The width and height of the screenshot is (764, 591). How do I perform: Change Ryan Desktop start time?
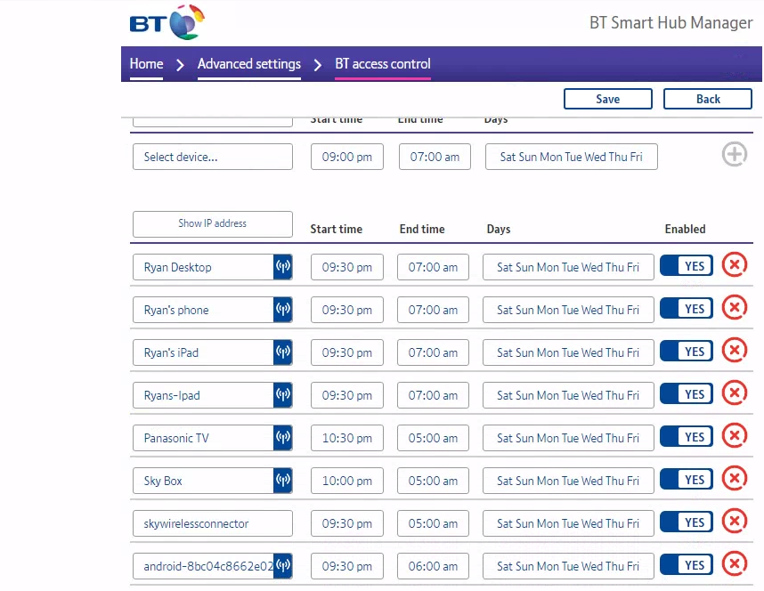tap(347, 267)
